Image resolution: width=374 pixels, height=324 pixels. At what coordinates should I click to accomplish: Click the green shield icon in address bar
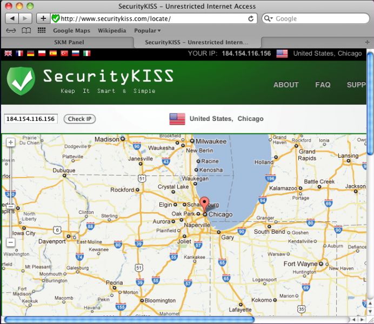pyautogui.click(x=55, y=18)
